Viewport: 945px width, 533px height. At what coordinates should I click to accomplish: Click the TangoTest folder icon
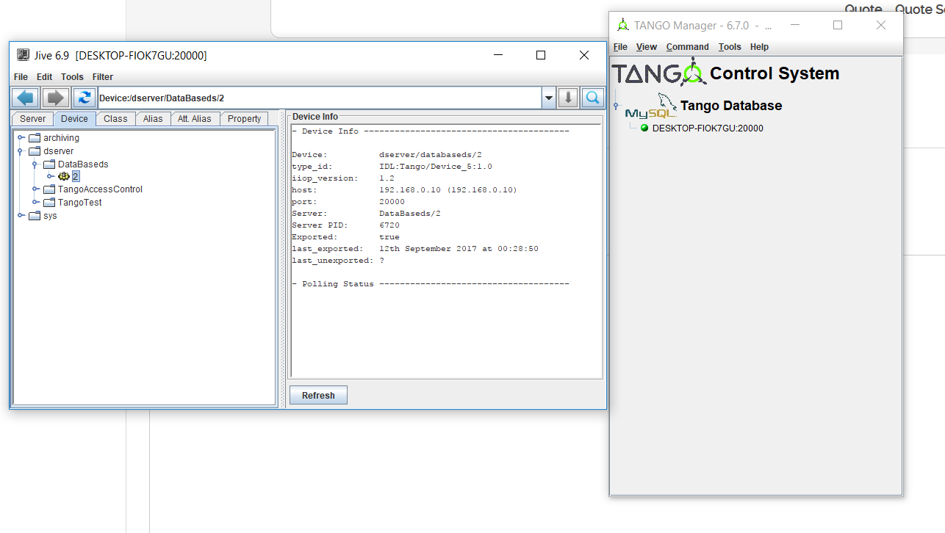(x=49, y=203)
